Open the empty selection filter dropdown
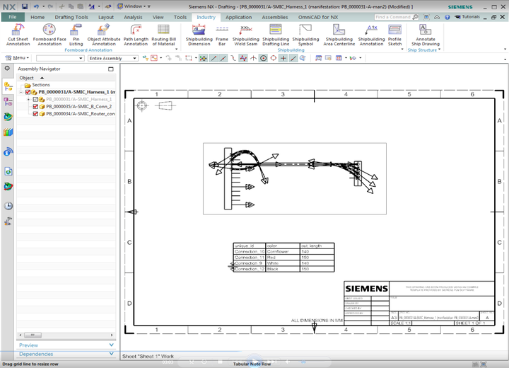 click(x=60, y=58)
